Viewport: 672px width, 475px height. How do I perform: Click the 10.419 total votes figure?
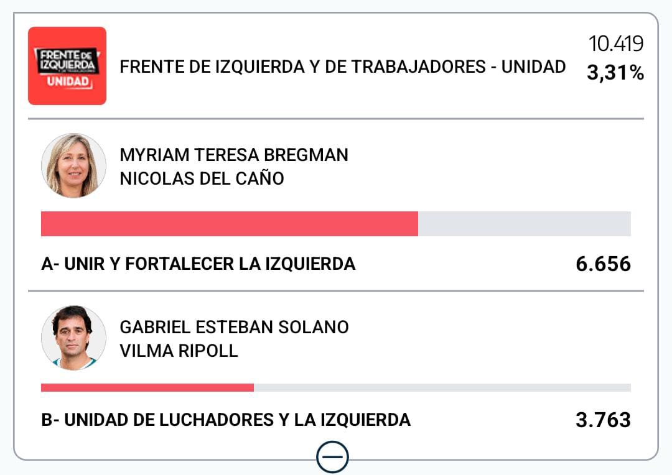pyautogui.click(x=615, y=44)
